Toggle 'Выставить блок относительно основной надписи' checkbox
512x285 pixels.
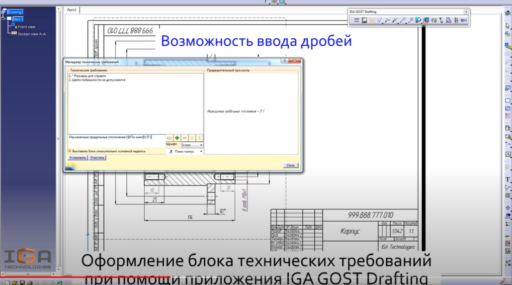click(x=70, y=151)
